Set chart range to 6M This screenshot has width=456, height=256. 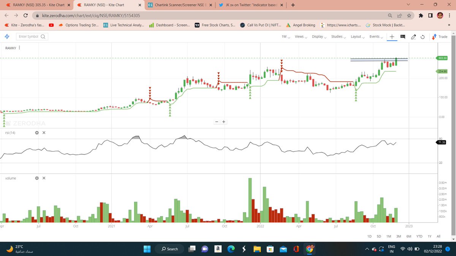click(408, 236)
